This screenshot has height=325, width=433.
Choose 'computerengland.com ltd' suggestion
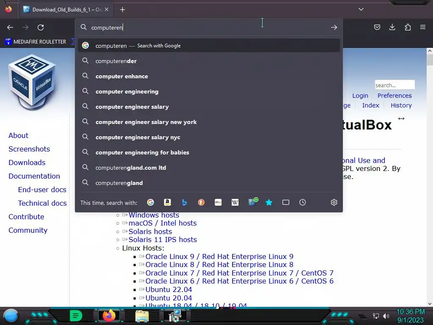[x=209, y=168]
